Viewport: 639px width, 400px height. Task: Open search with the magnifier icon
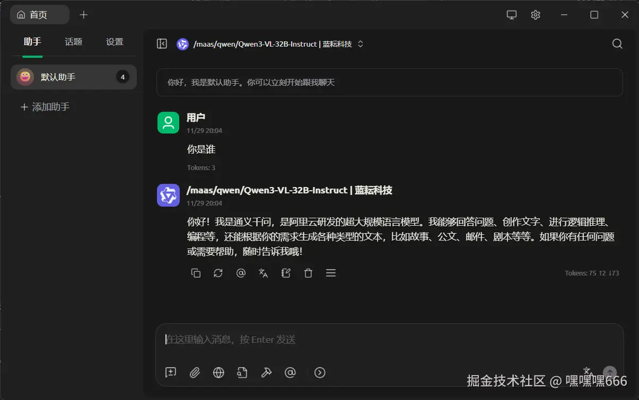[617, 43]
